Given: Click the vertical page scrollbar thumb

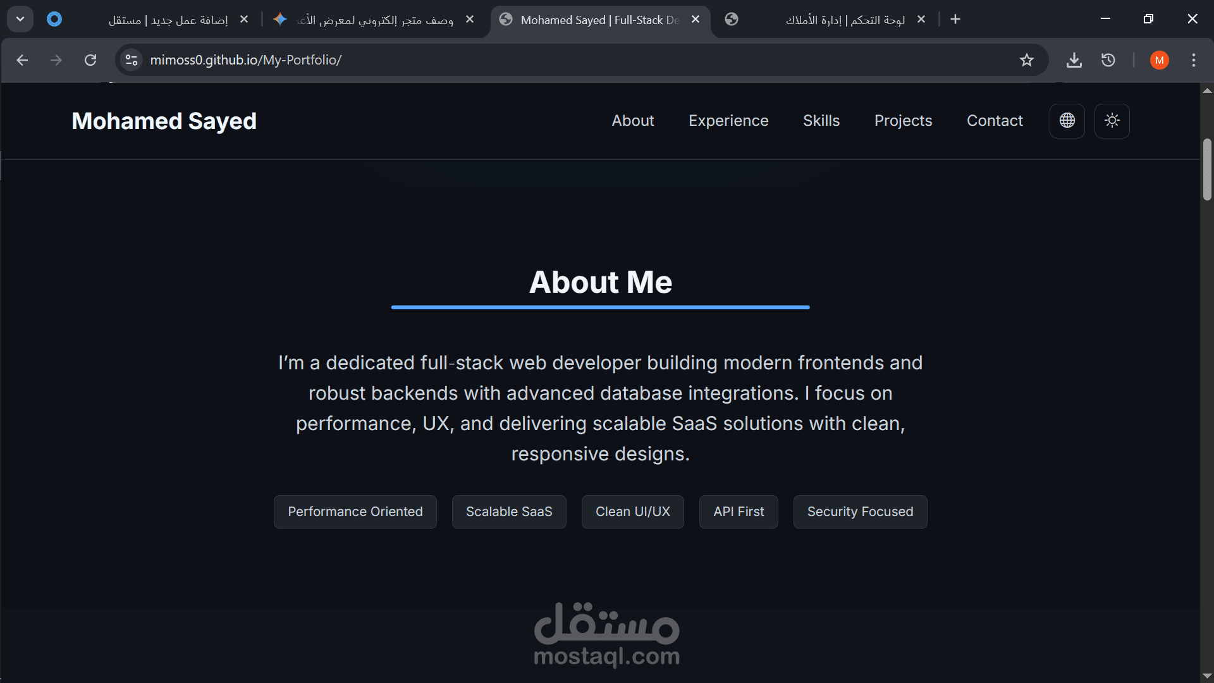Looking at the screenshot, I should click(1207, 169).
